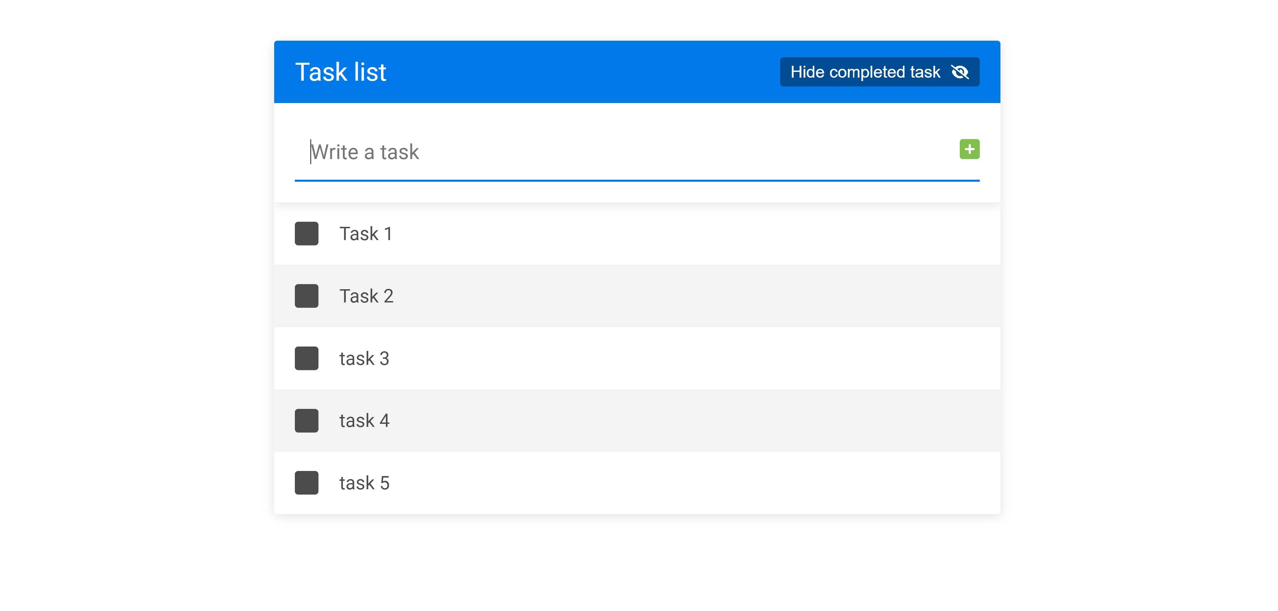Click the Task 1 white row area
Image resolution: width=1278 pixels, height=611 pixels.
coord(694,233)
